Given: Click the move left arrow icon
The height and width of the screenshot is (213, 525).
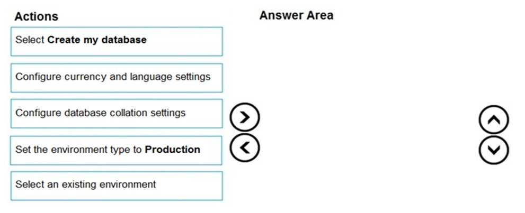Looking at the screenshot, I should pos(245,147).
